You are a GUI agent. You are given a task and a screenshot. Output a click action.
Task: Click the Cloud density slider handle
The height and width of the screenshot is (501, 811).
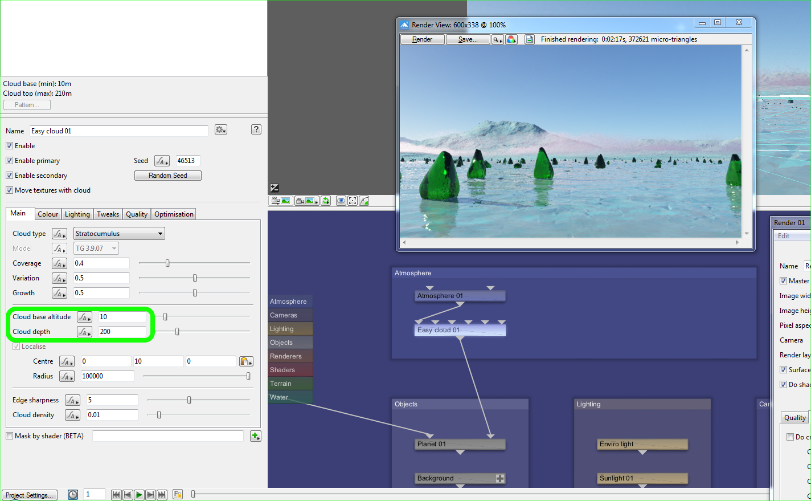tap(159, 415)
